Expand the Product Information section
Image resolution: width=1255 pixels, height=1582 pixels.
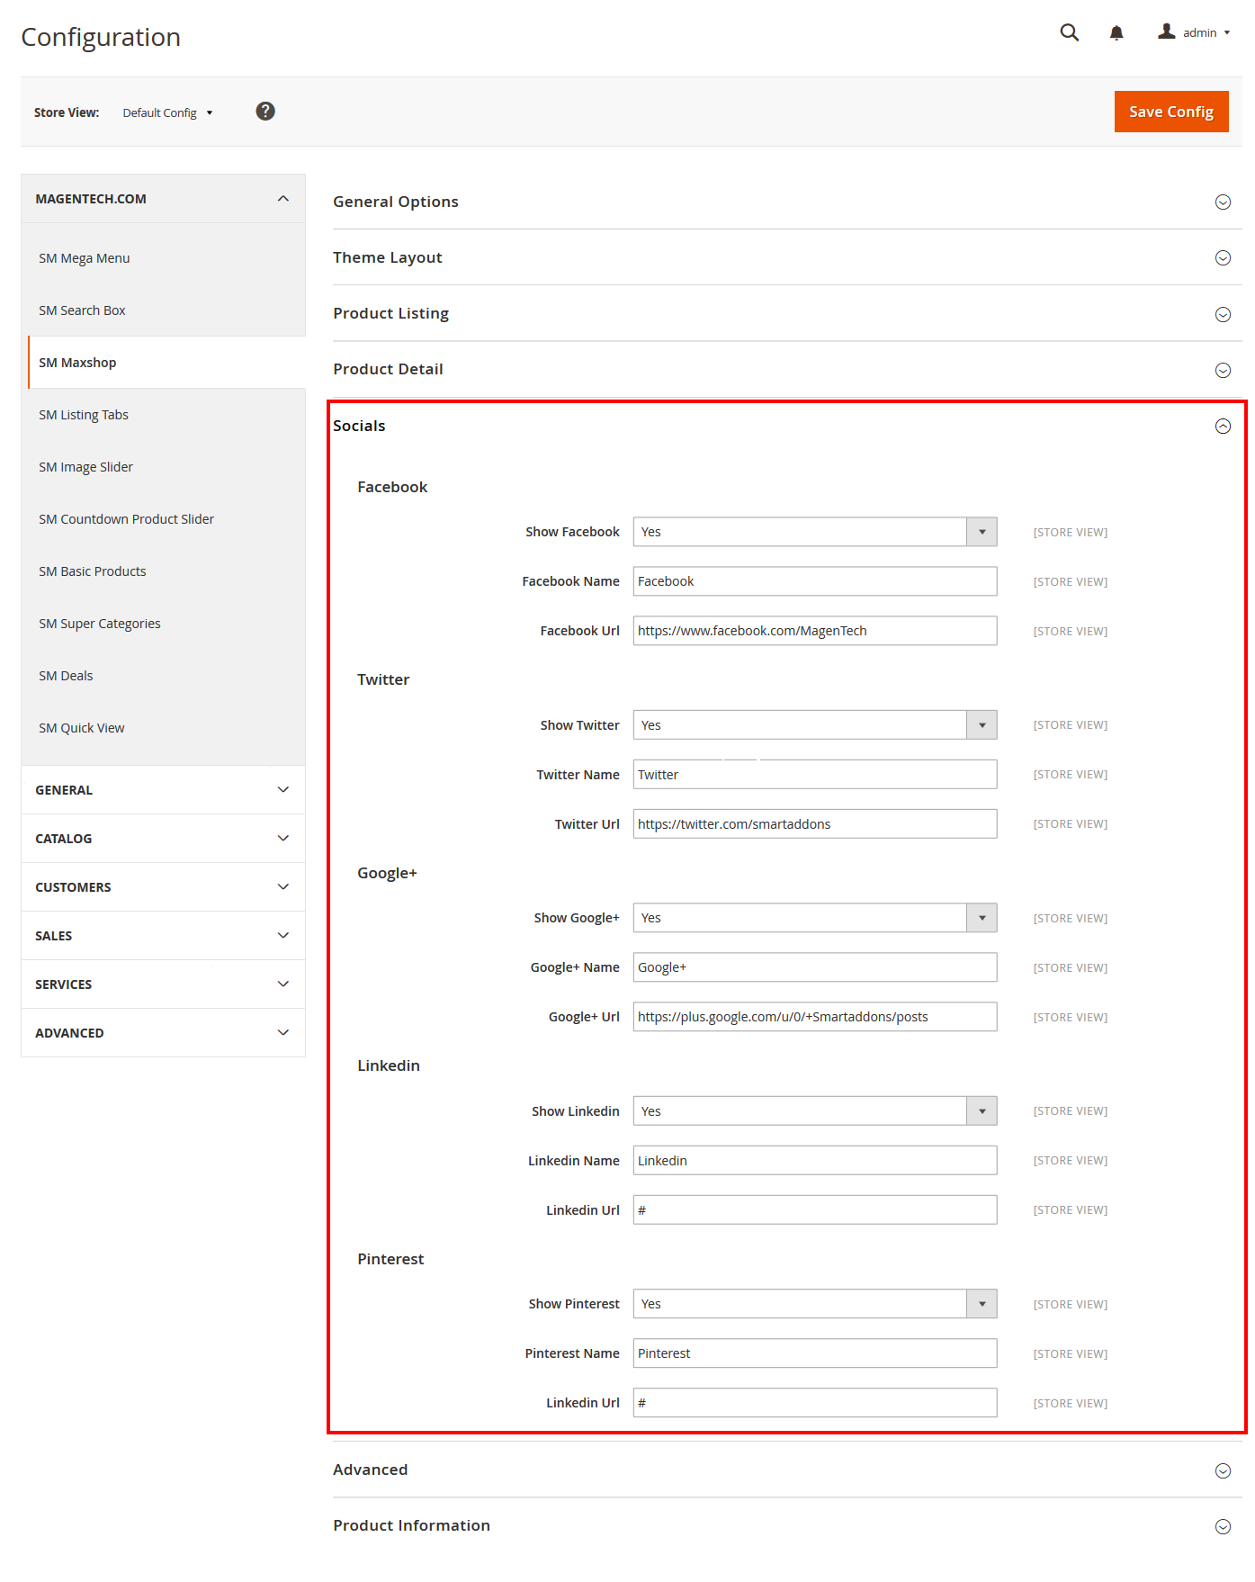[x=787, y=1525]
